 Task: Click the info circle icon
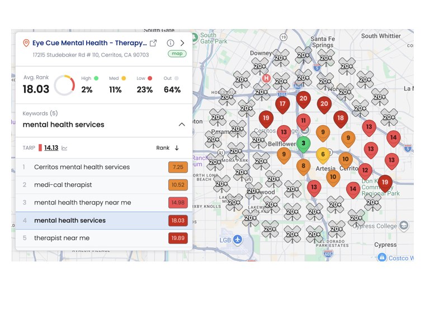(170, 43)
